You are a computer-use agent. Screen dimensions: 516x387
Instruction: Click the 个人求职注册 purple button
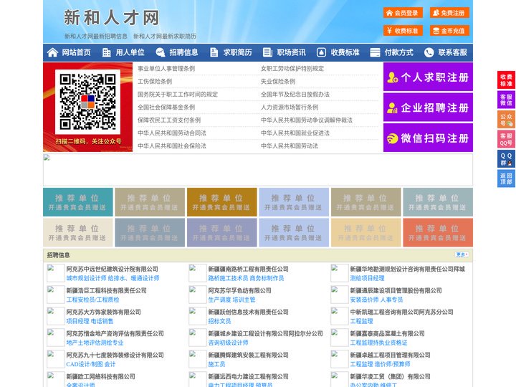pyautogui.click(x=428, y=77)
